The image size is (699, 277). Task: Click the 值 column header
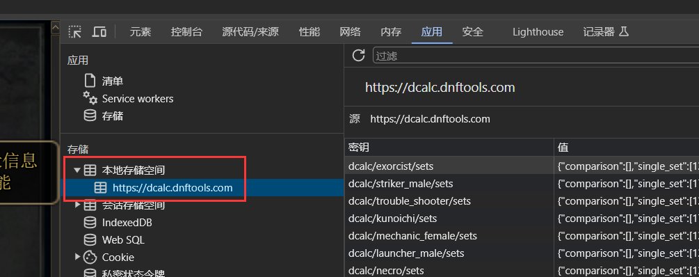pyautogui.click(x=627, y=147)
